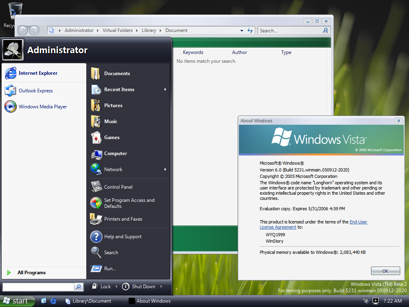Open the Run dialog entry
The width and height of the screenshot is (409, 307).
tap(110, 269)
